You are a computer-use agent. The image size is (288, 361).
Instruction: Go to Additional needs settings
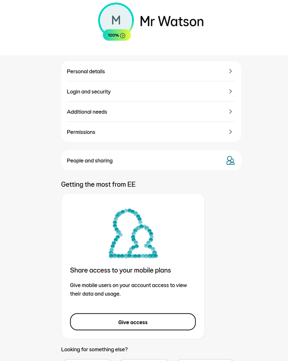pos(151,112)
